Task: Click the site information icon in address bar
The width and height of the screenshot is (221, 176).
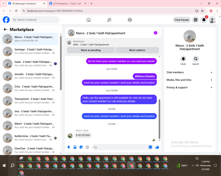Action: [23, 11]
